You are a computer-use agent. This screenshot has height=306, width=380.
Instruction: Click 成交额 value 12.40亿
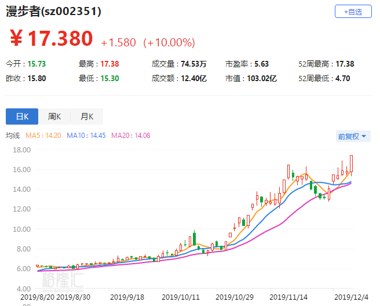pos(193,78)
